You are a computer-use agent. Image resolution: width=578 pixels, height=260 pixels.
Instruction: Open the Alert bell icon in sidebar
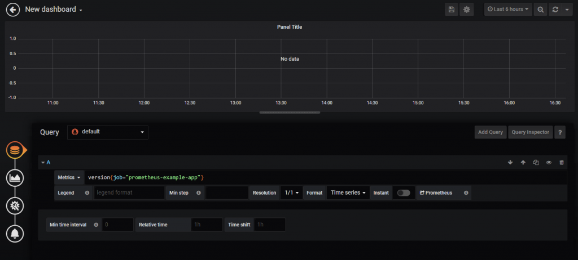(x=15, y=233)
